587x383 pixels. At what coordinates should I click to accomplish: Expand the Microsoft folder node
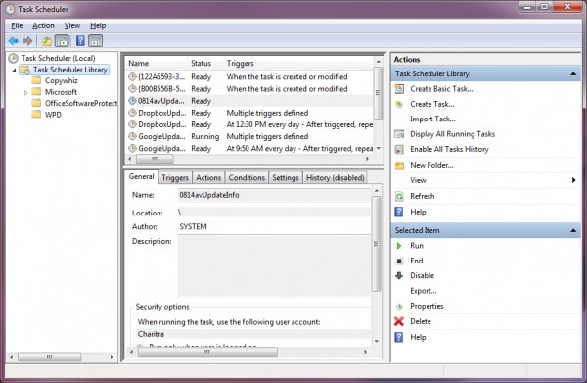point(25,92)
